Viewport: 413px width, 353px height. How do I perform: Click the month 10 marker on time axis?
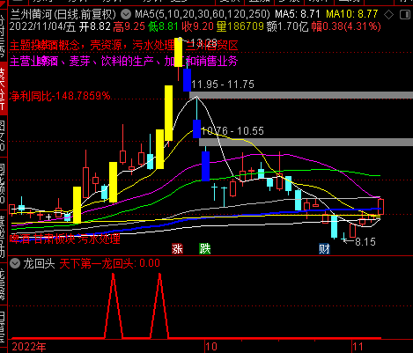211,347
